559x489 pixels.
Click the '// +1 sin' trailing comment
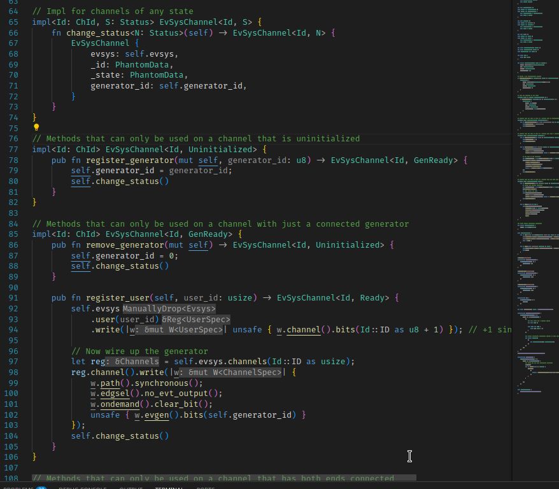click(x=490, y=330)
